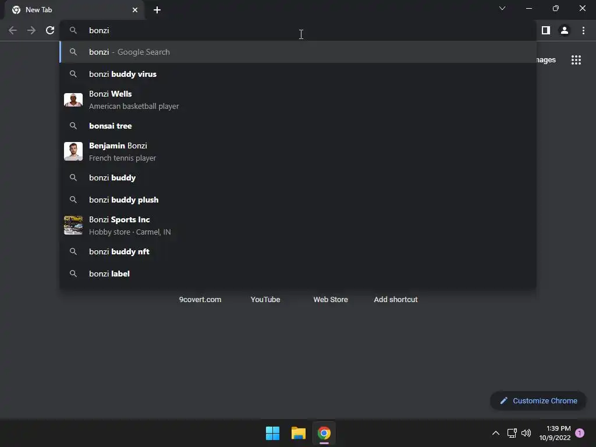
Task: Open the Images link at top right
Action: coord(546,60)
